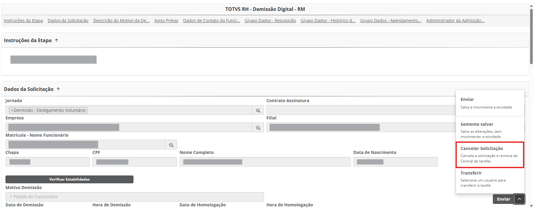Image resolution: width=534 pixels, height=210 pixels.
Task: Select Cancelar Solicitação from the menu
Action: 489,155
